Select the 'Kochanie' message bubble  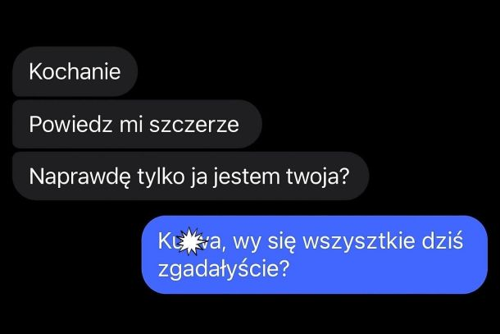click(x=75, y=71)
